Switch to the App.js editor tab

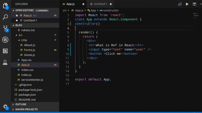[x=73, y=4]
